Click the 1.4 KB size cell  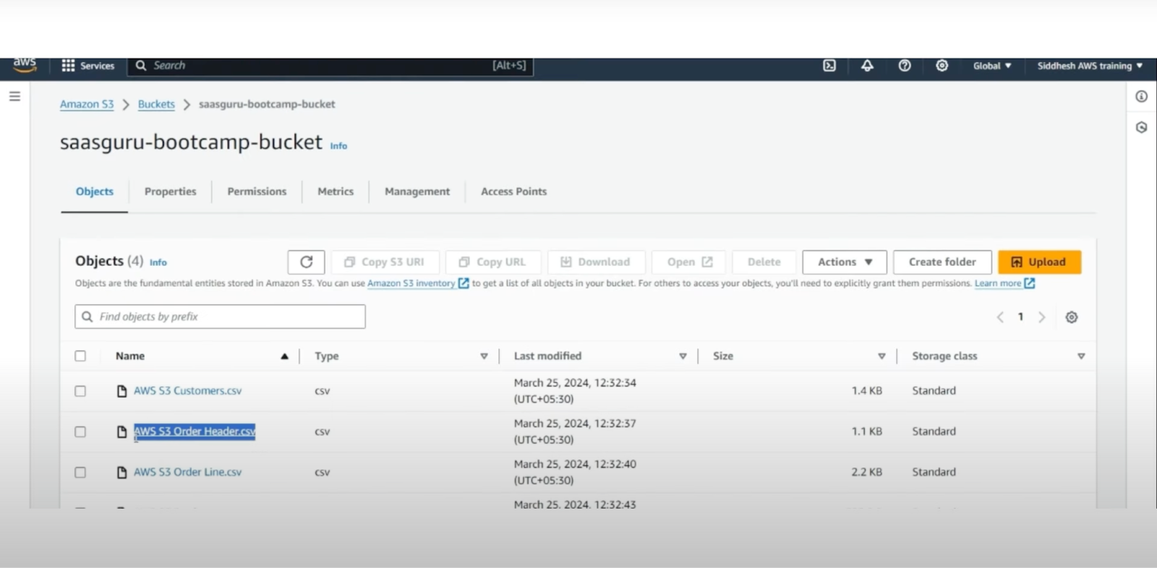click(x=866, y=391)
